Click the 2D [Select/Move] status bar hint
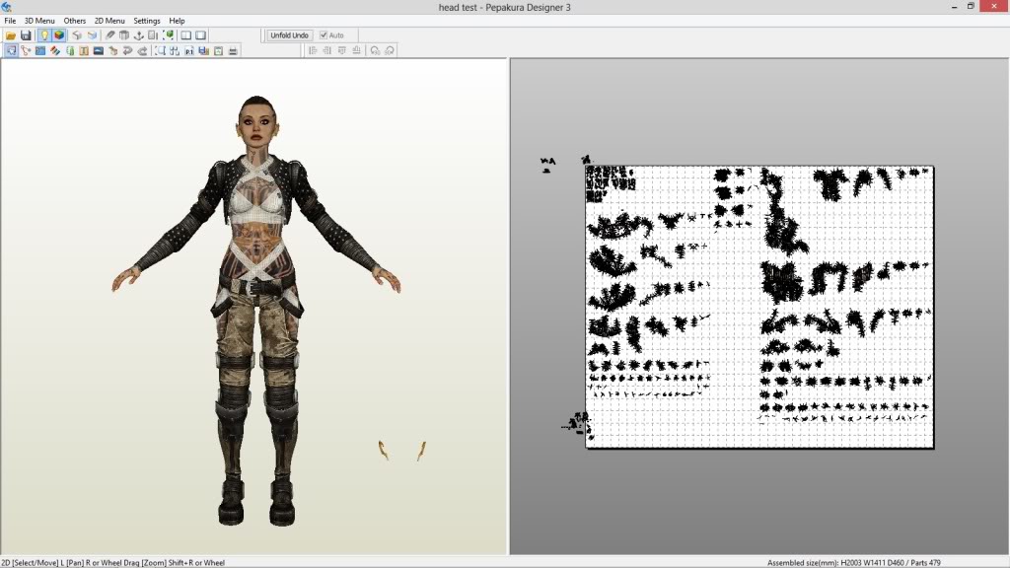1010x568 pixels. (x=113, y=563)
